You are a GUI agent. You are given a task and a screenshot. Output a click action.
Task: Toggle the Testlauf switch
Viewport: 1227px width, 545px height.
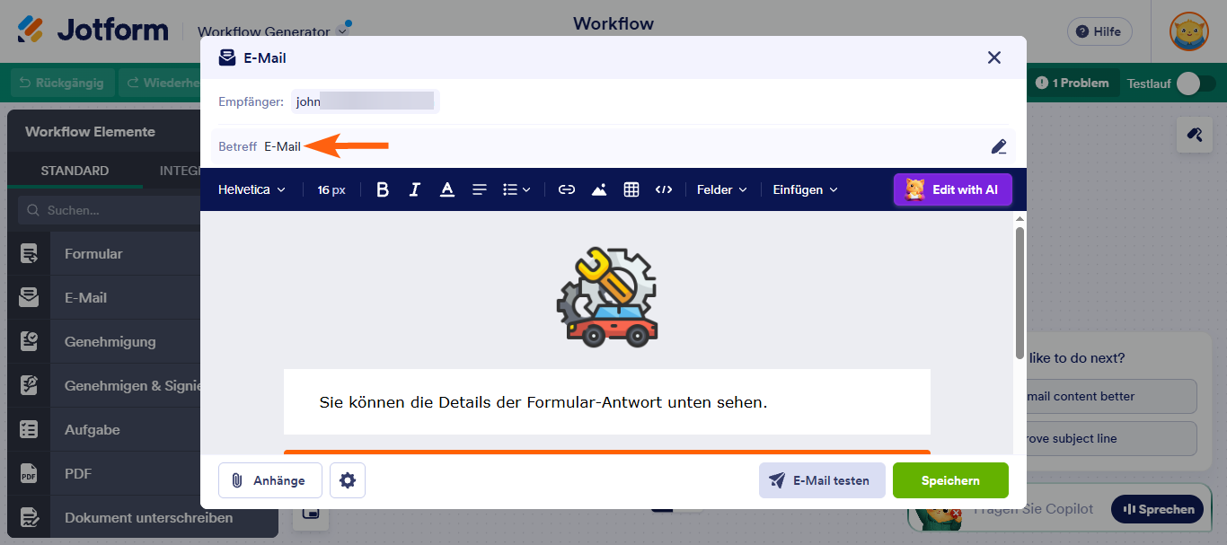click(1196, 84)
